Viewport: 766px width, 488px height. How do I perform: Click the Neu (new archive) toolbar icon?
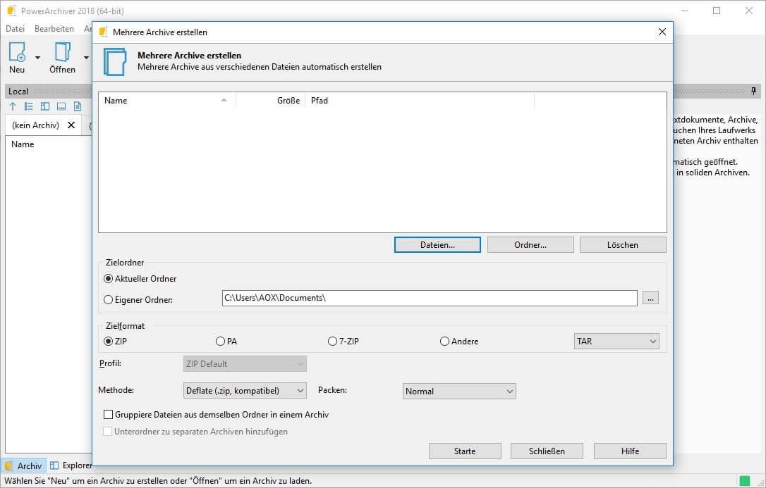[17, 53]
